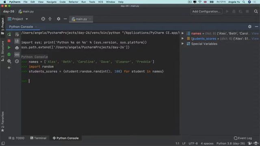The image size is (260, 146).
Task: View full students_scores dict value
Action: pos(255,39)
